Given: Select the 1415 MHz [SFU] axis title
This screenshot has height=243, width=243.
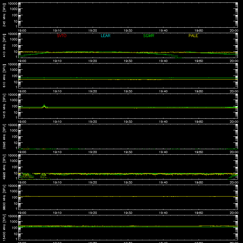Looking at the screenshot, I should 4,106.
